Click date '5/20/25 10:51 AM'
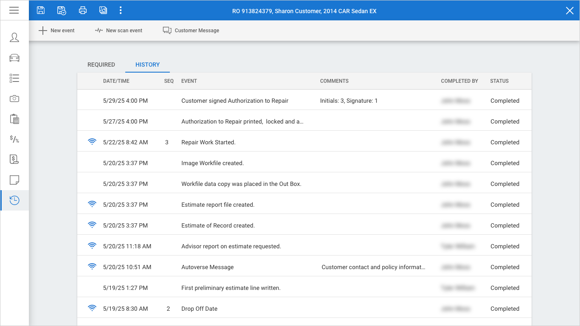The width and height of the screenshot is (580, 326). tap(127, 267)
